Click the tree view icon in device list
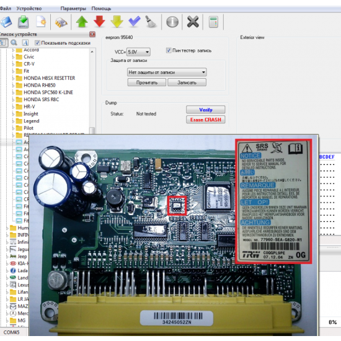 point(3,43)
